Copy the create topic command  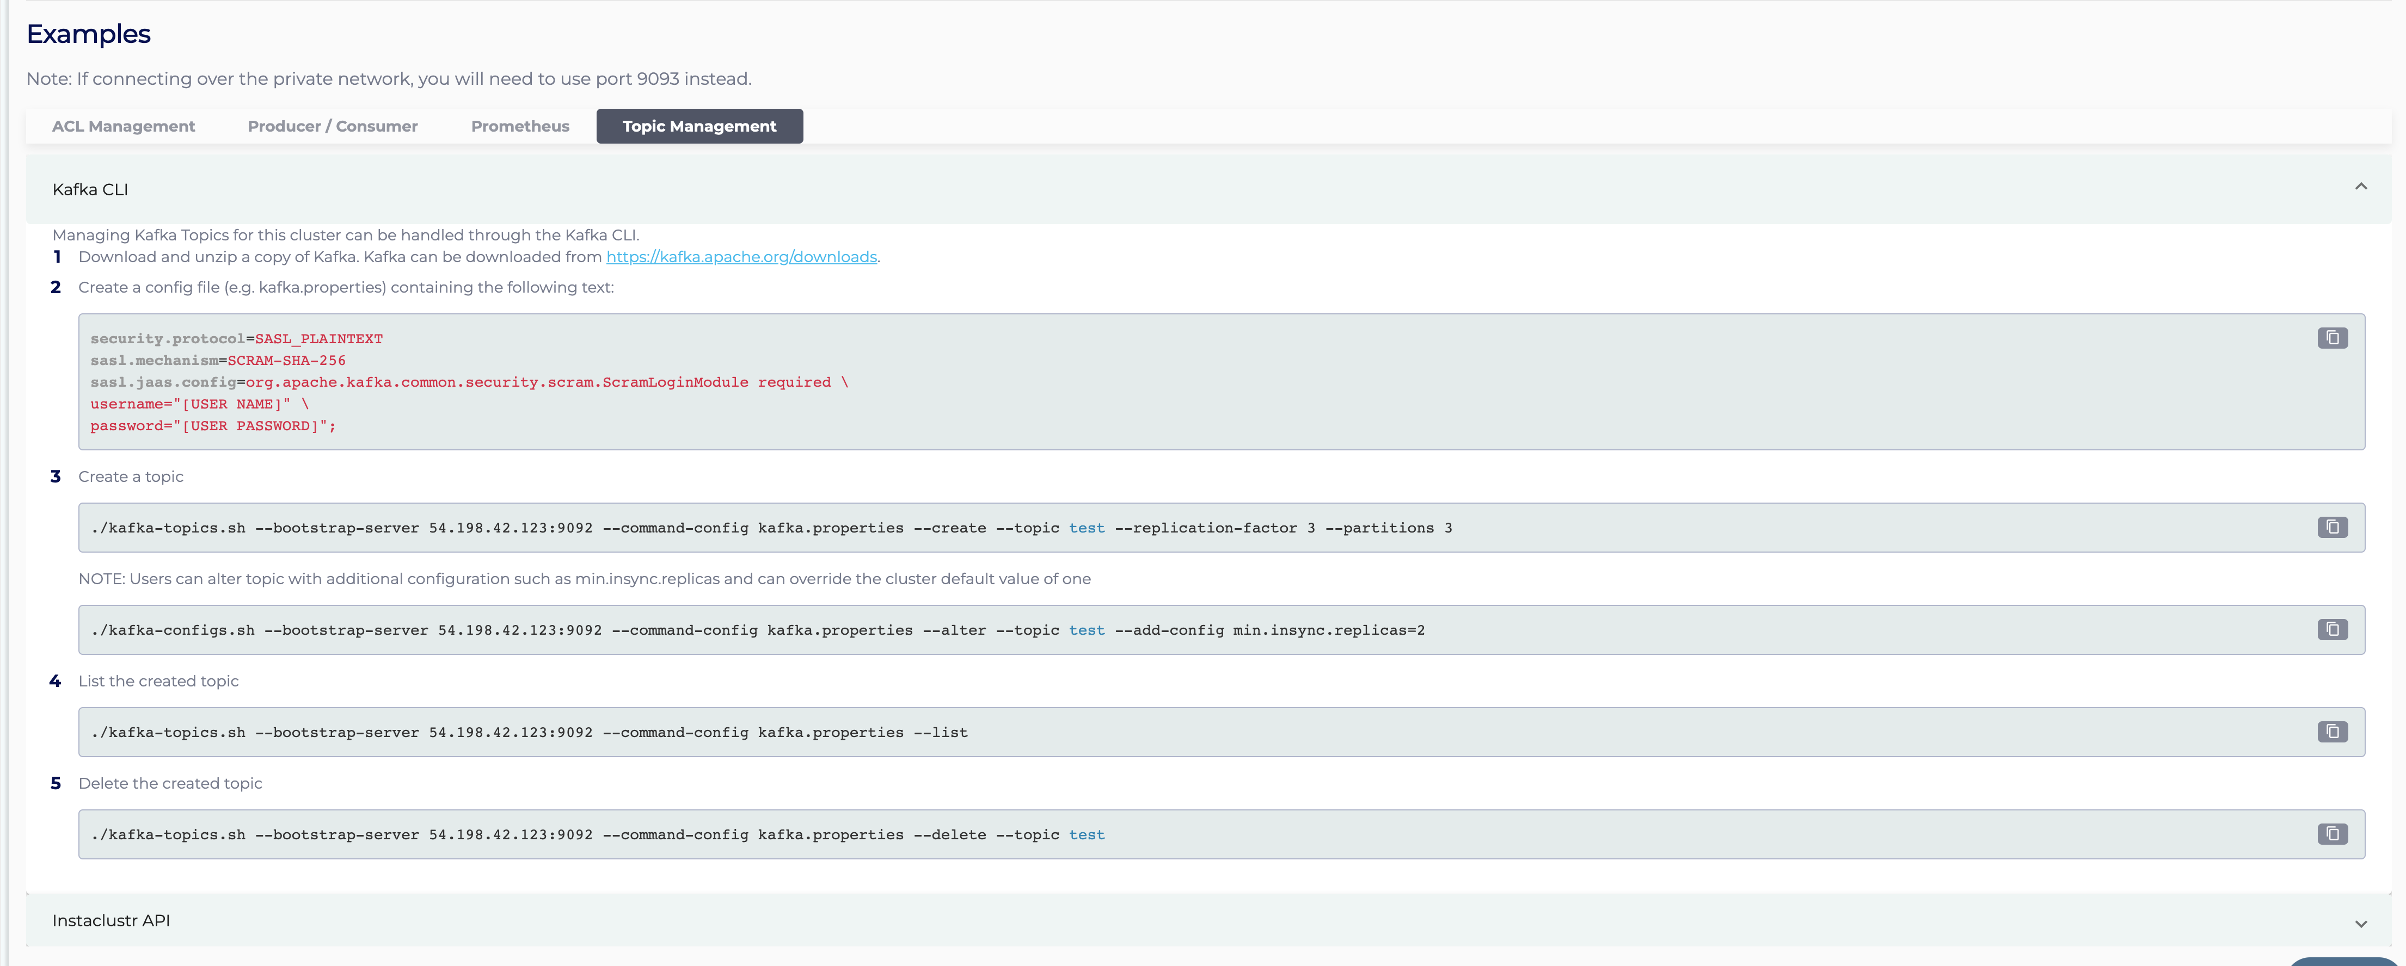(x=2331, y=528)
